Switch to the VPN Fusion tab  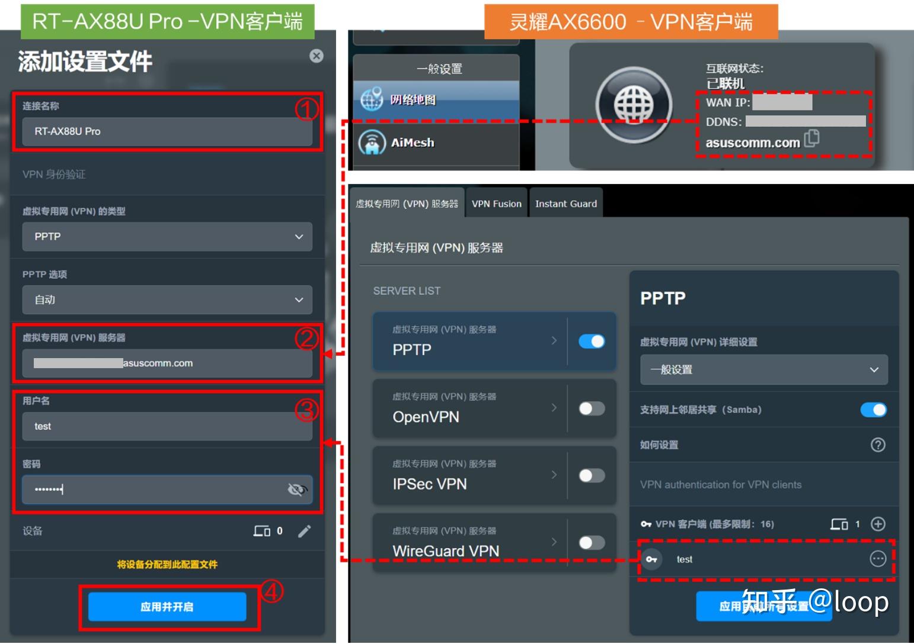pos(496,203)
